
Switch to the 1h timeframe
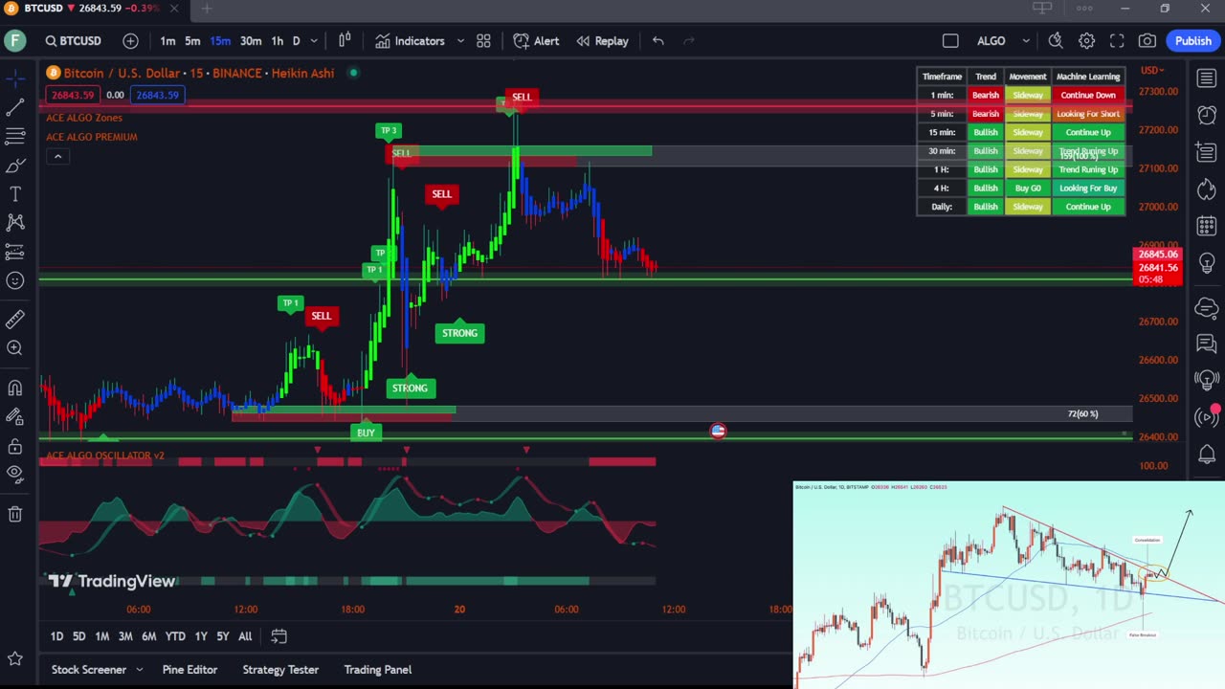tap(277, 41)
